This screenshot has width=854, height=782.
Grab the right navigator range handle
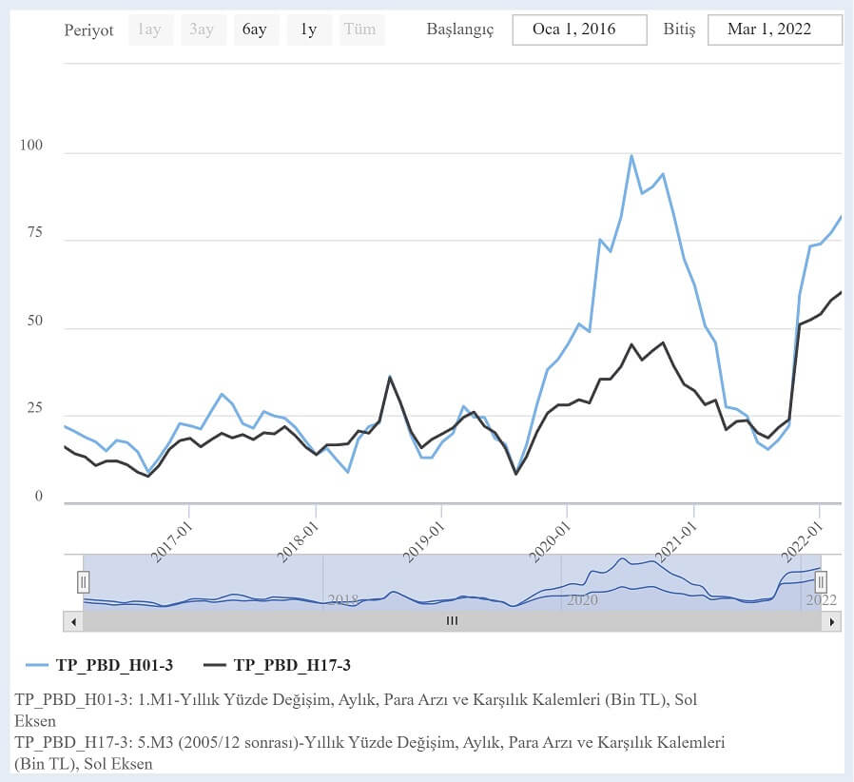click(821, 581)
